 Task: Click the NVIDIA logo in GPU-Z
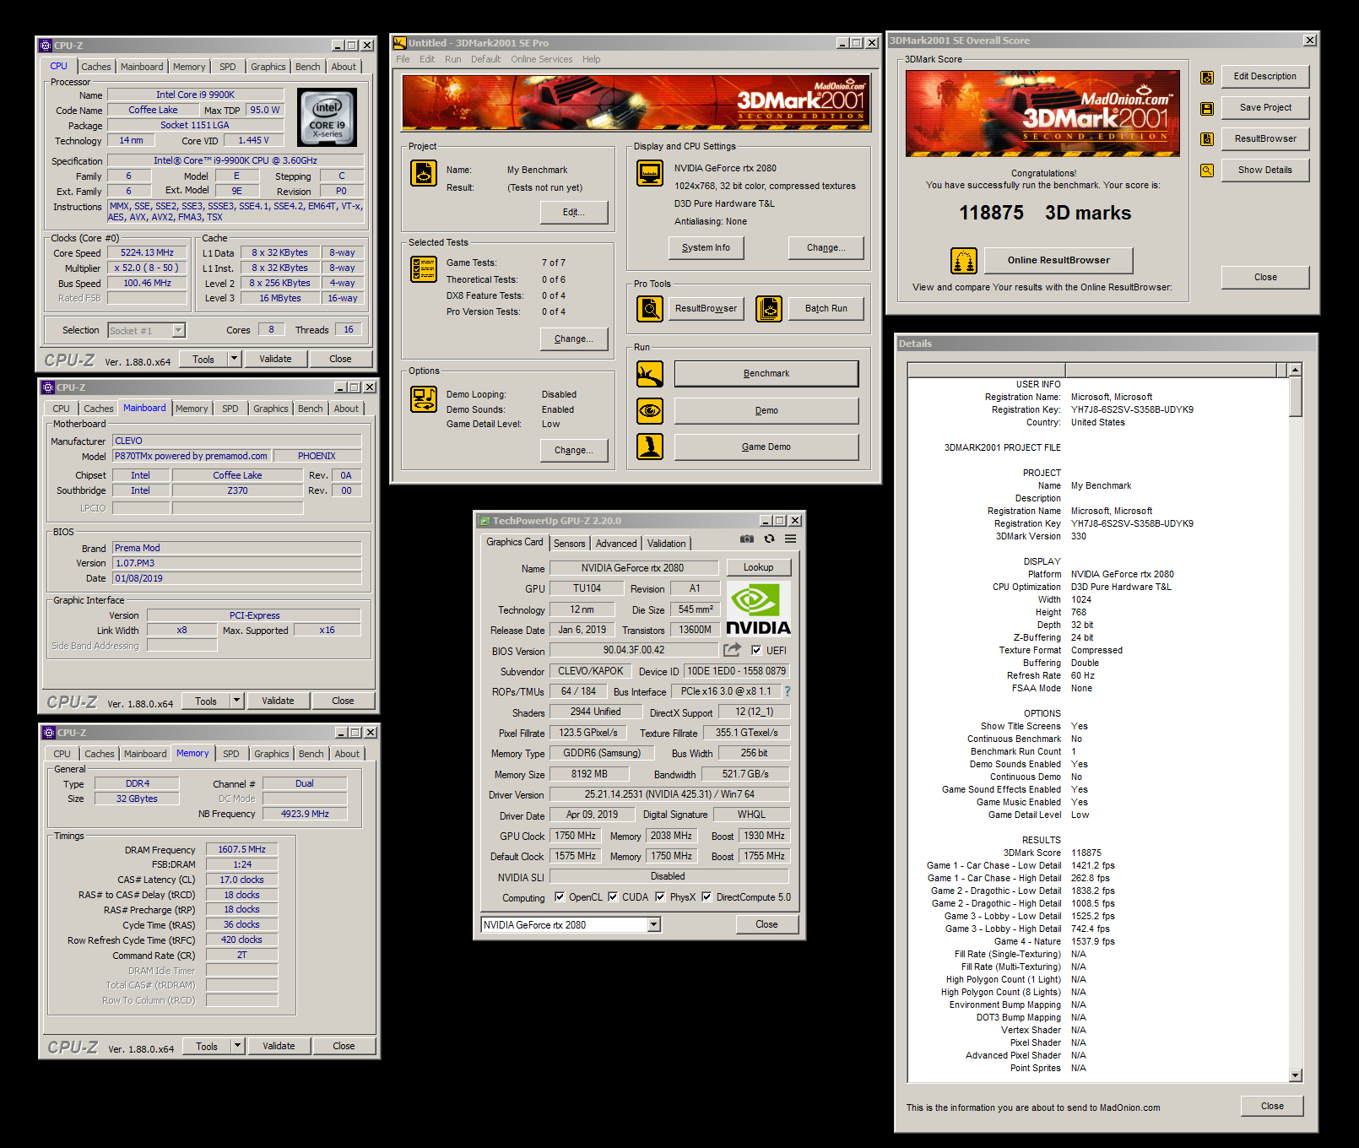[x=759, y=609]
